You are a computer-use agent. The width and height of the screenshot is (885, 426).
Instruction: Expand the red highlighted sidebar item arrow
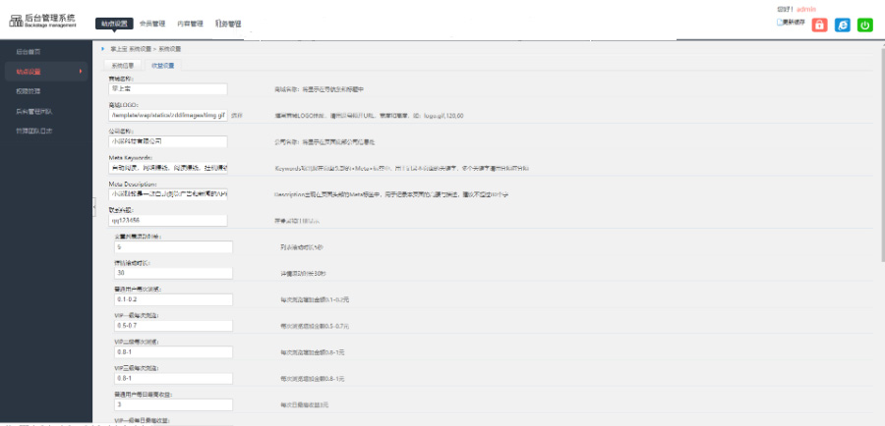tap(82, 71)
